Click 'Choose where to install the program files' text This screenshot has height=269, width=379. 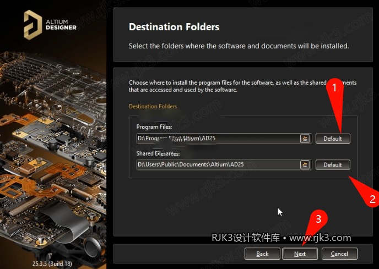point(242,86)
